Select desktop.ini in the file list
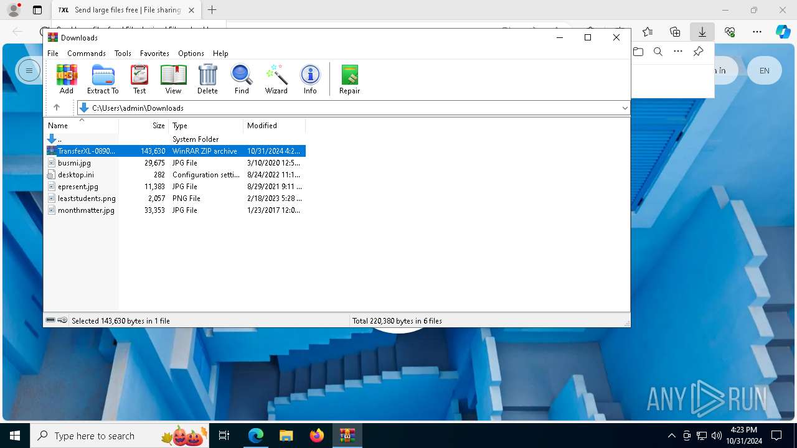 76,175
